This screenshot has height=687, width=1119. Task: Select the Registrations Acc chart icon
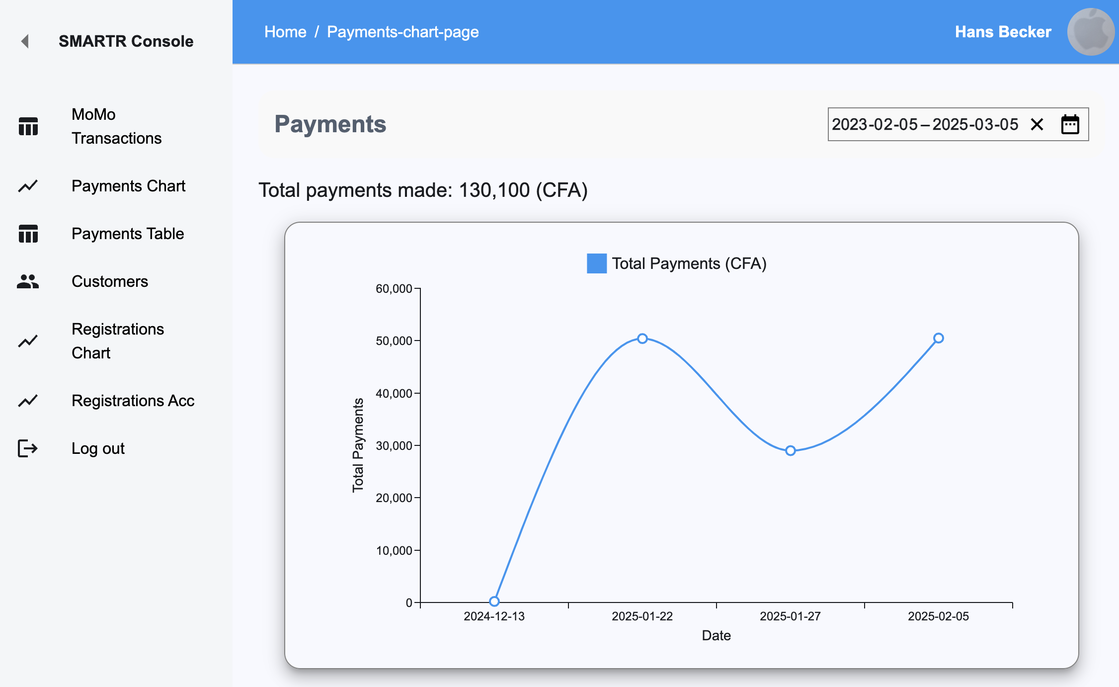coord(27,400)
